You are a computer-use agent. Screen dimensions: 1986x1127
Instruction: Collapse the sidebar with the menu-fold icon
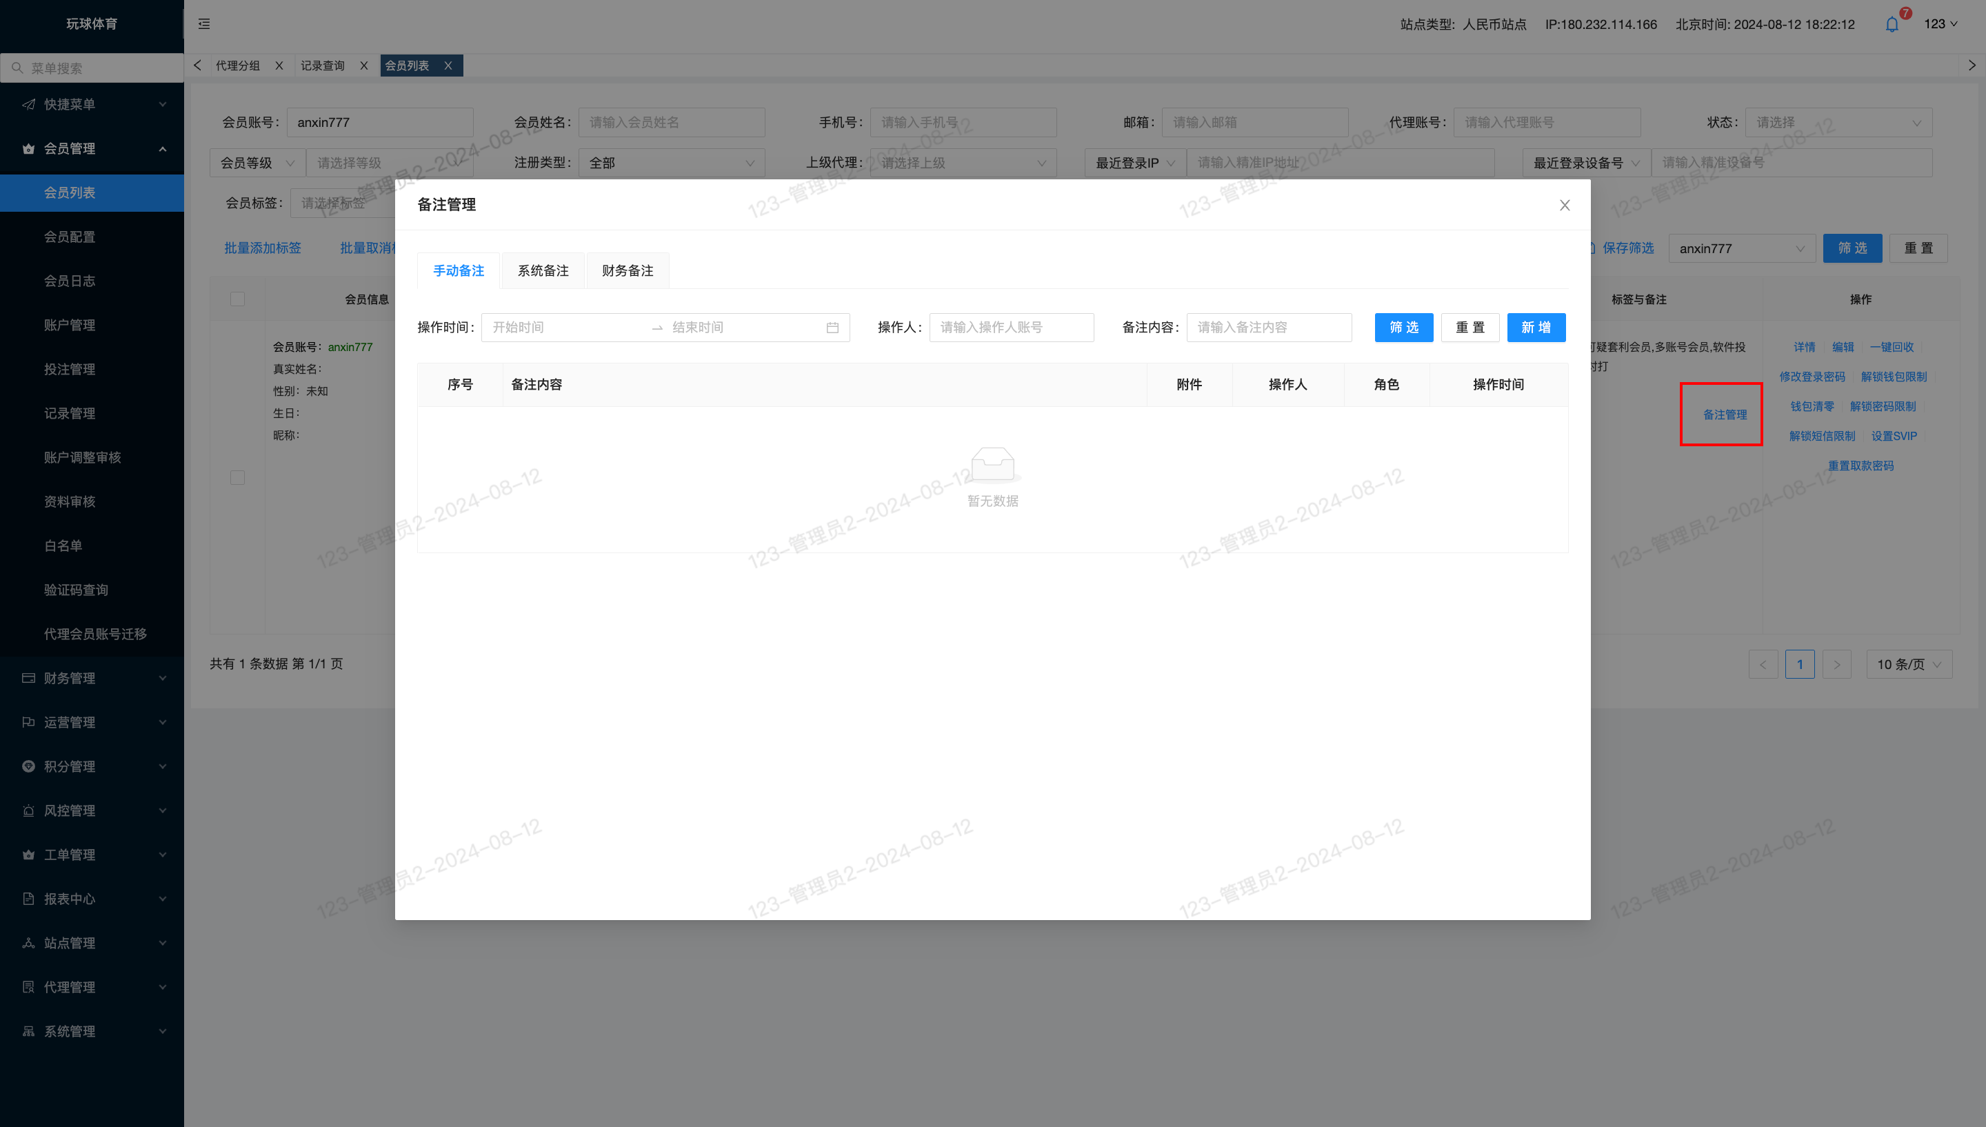204,24
